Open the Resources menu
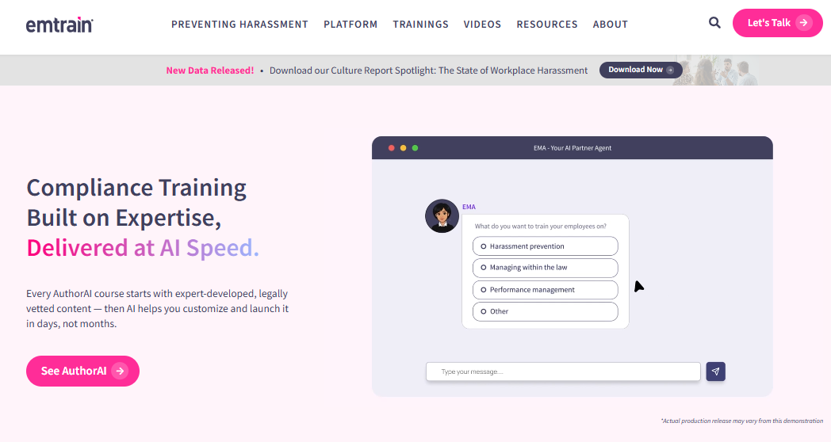Screen dimensions: 831x442 [547, 25]
